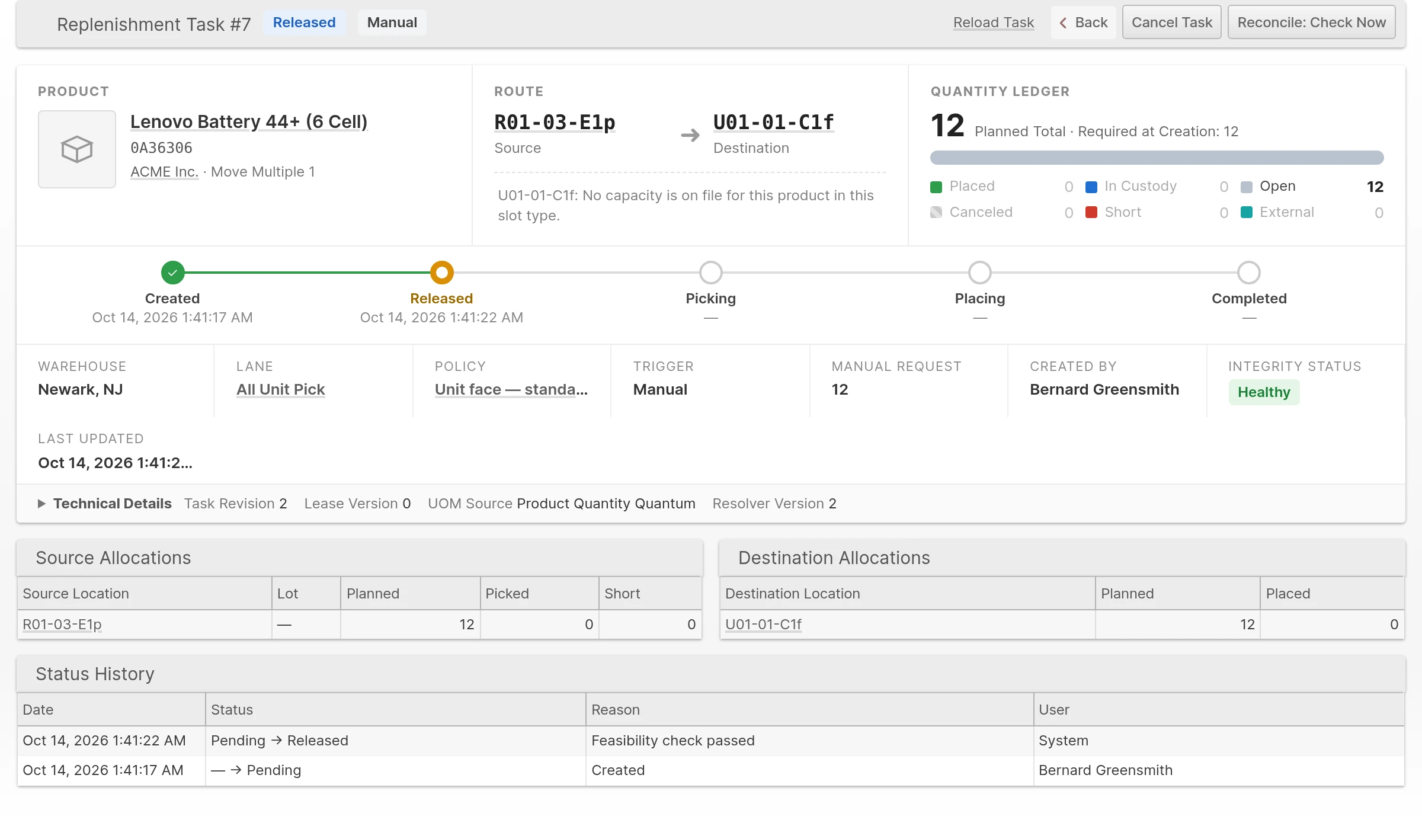The width and height of the screenshot is (1422, 826).
Task: Click the orange Released step marker
Action: 441,273
